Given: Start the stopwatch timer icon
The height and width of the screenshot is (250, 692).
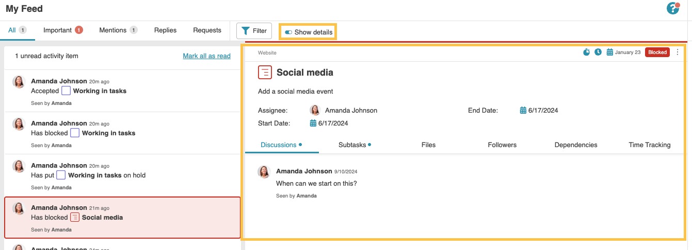Looking at the screenshot, I should point(586,52).
